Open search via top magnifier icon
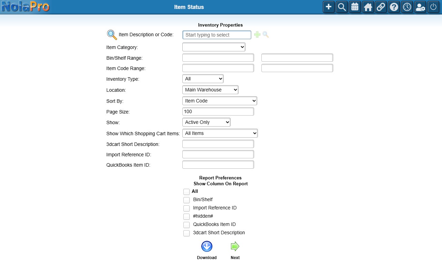The height and width of the screenshot is (276, 442). [342, 7]
